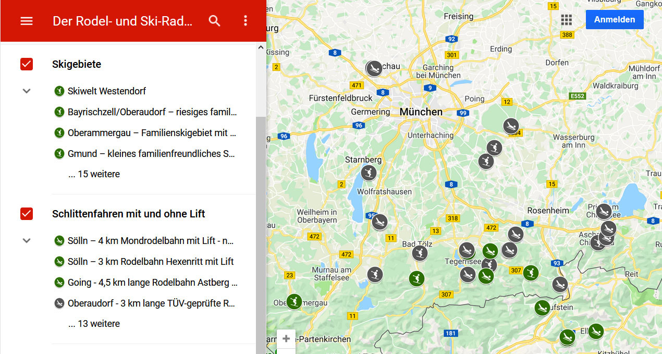Click the sidebar vertical scrollbar thumb
The height and width of the screenshot is (354, 662).
(x=261, y=236)
